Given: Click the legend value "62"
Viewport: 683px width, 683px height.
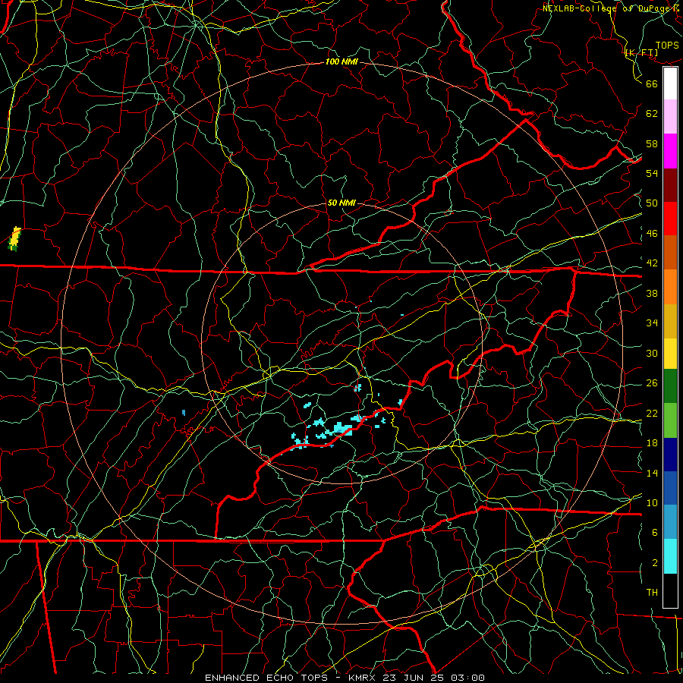Looking at the screenshot, I should point(652,114).
